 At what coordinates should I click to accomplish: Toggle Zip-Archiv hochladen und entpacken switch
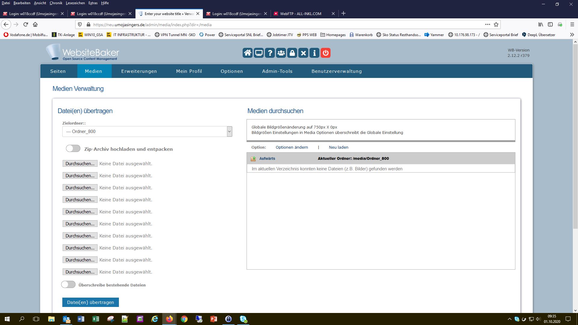73,148
